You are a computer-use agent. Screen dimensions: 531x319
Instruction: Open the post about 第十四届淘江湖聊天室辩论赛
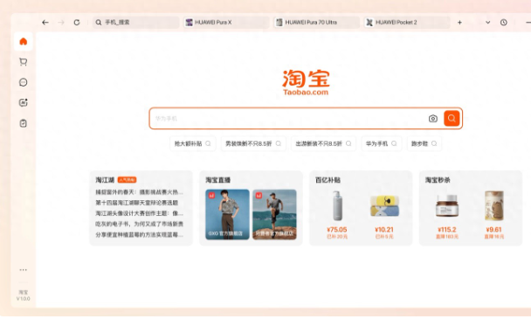[137, 203]
